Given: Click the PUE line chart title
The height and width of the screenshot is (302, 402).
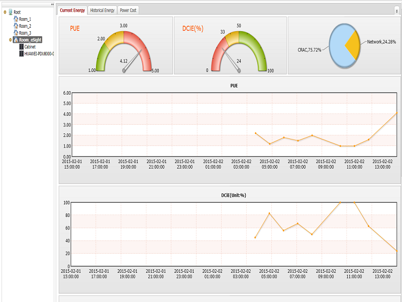Looking at the screenshot, I should click(x=234, y=86).
